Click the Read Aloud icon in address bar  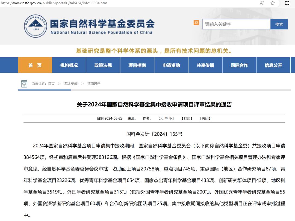pos(262,3)
